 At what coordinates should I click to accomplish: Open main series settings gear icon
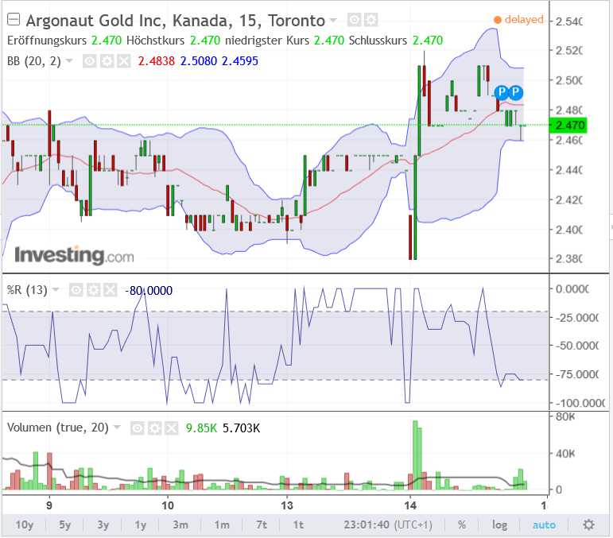tap(371, 20)
